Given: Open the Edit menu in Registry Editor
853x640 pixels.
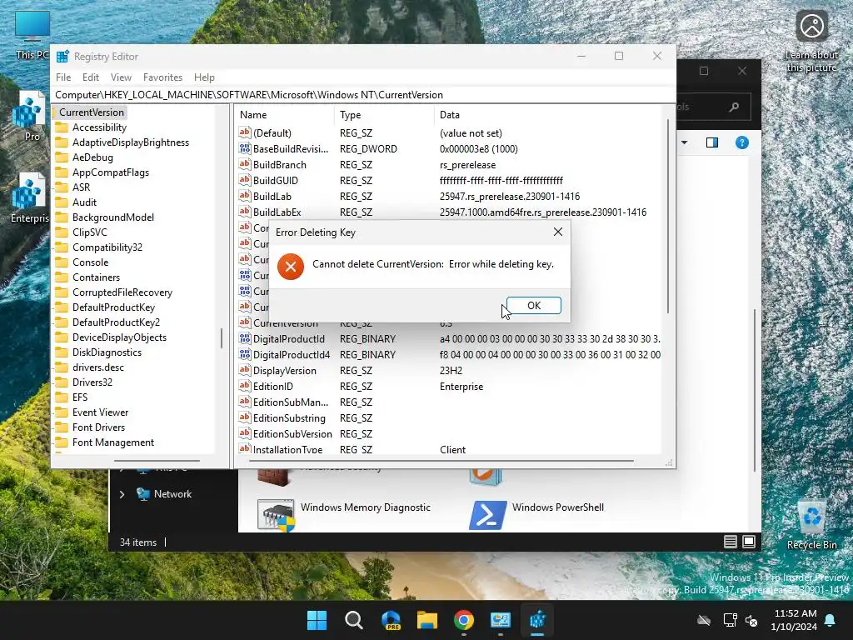Looking at the screenshot, I should [x=90, y=77].
